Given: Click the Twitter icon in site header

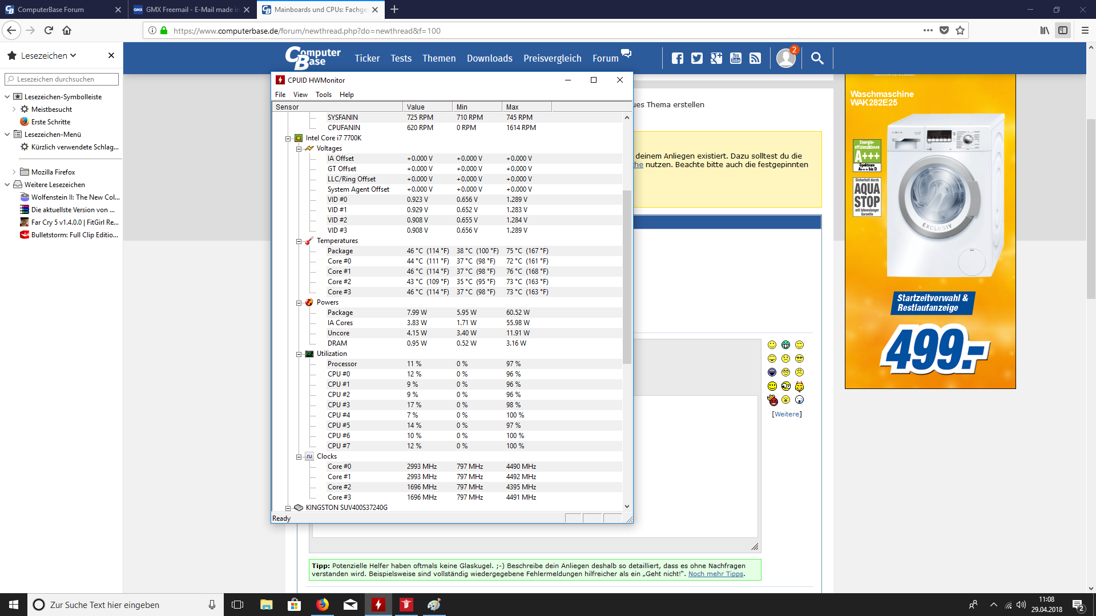Looking at the screenshot, I should click(697, 58).
